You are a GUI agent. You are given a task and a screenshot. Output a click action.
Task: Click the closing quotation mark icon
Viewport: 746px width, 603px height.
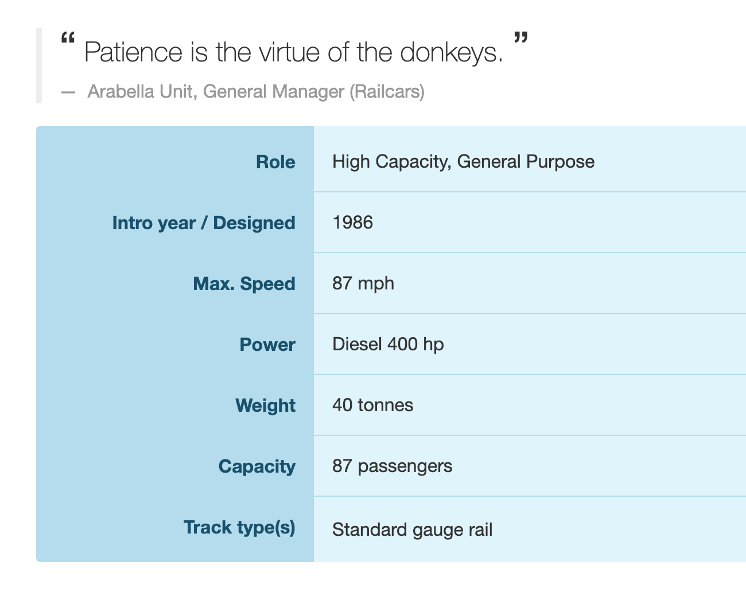tap(520, 38)
